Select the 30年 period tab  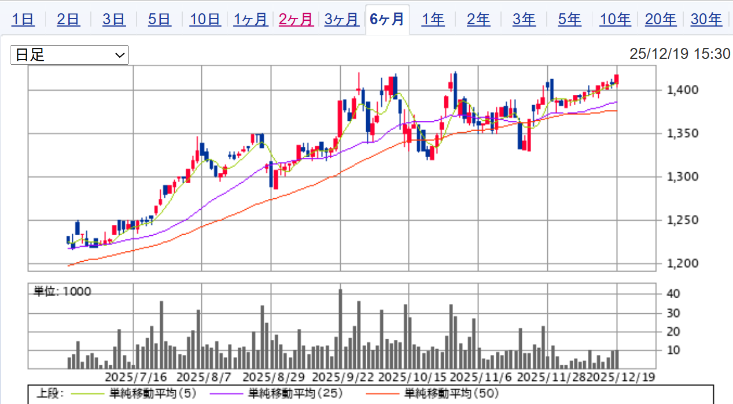click(706, 20)
